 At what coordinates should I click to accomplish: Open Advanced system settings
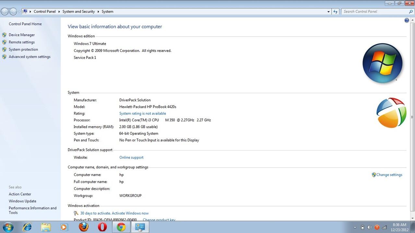(30, 57)
